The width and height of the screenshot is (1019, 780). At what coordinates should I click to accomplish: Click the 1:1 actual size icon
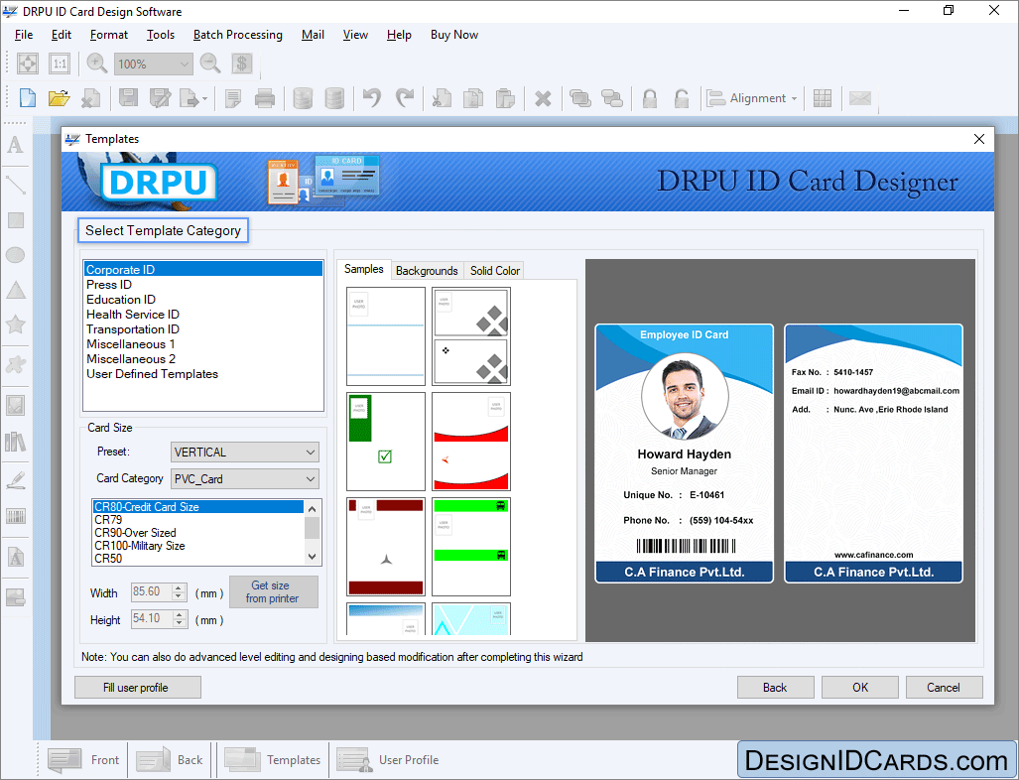click(60, 64)
